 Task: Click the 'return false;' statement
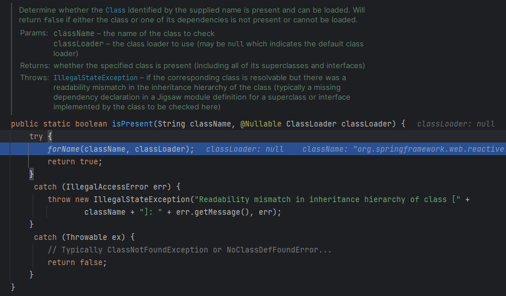(77, 262)
